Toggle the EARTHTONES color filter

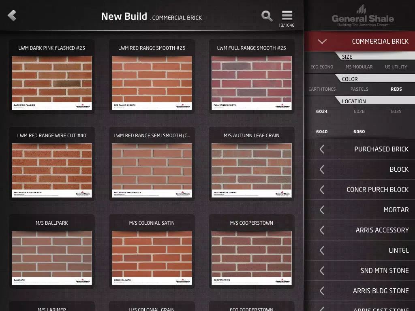pos(322,89)
